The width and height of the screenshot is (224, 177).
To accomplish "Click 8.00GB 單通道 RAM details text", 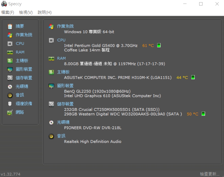I will pos(115,64).
